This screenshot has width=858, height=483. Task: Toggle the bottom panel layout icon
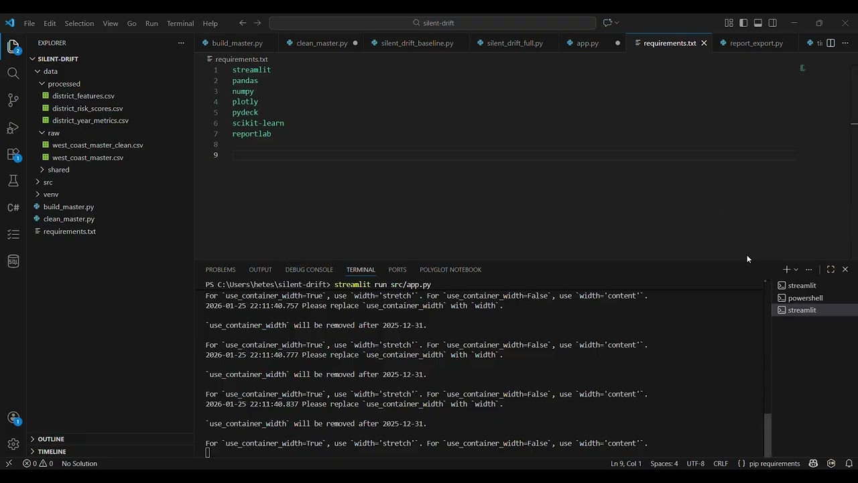(x=758, y=23)
